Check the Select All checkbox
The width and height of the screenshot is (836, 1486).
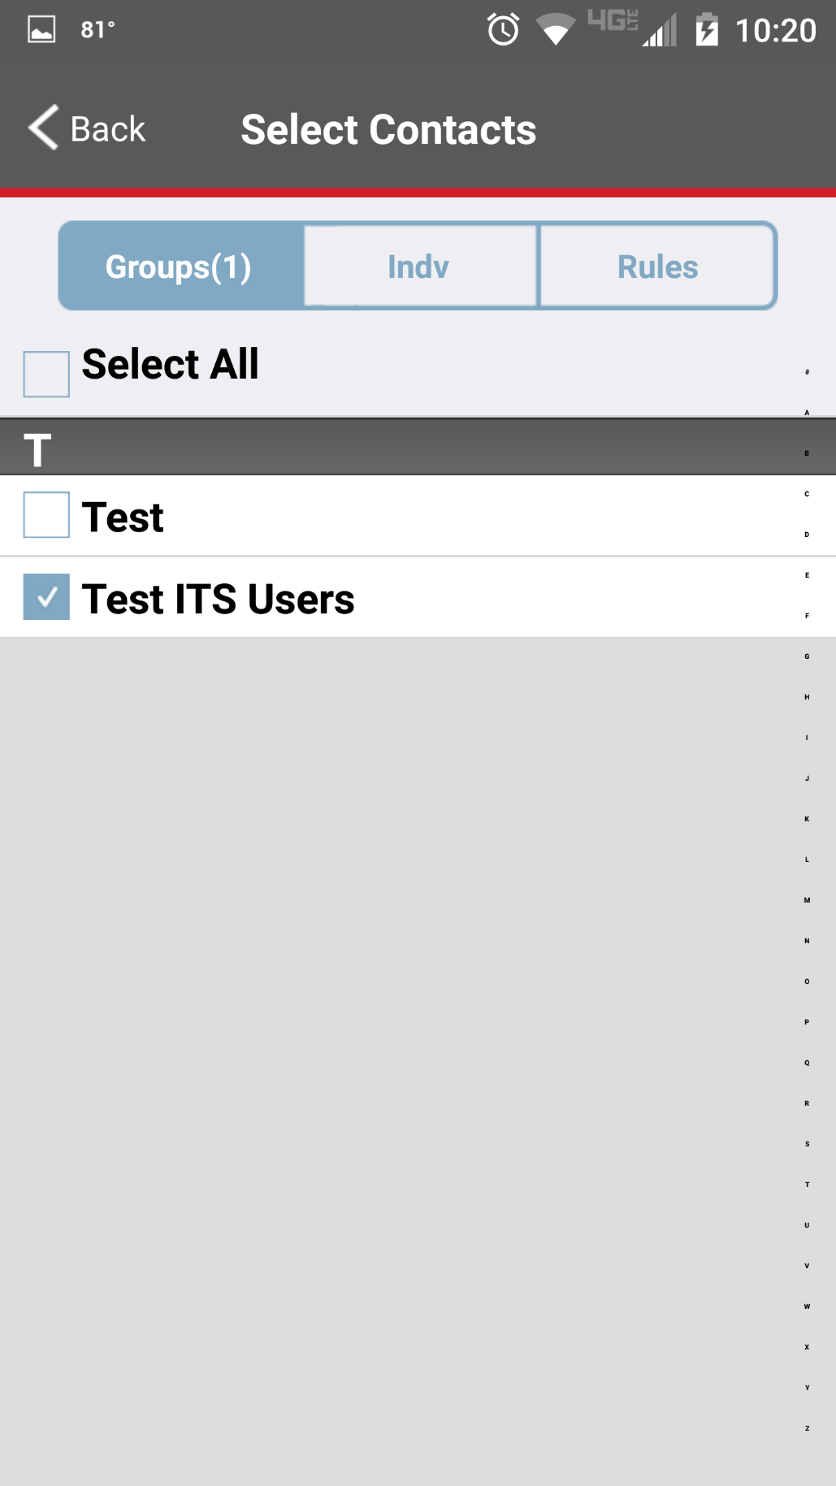tap(46, 374)
